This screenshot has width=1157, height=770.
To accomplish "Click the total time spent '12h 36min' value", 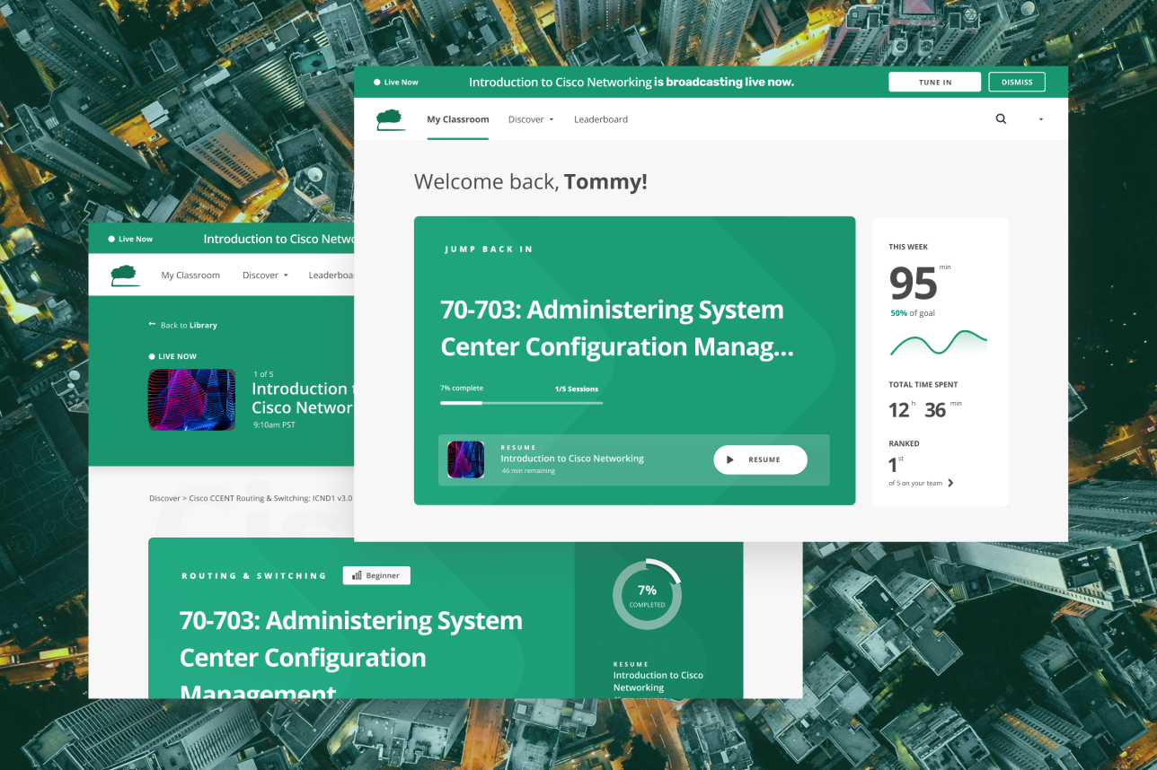I will click(x=925, y=409).
